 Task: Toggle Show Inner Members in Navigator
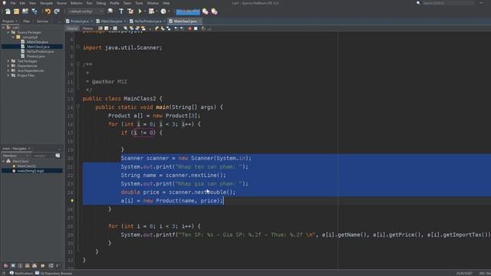point(35,266)
